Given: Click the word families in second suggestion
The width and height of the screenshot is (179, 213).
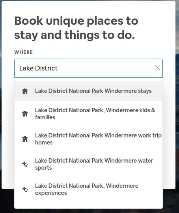Looking at the screenshot, I should [45, 117].
